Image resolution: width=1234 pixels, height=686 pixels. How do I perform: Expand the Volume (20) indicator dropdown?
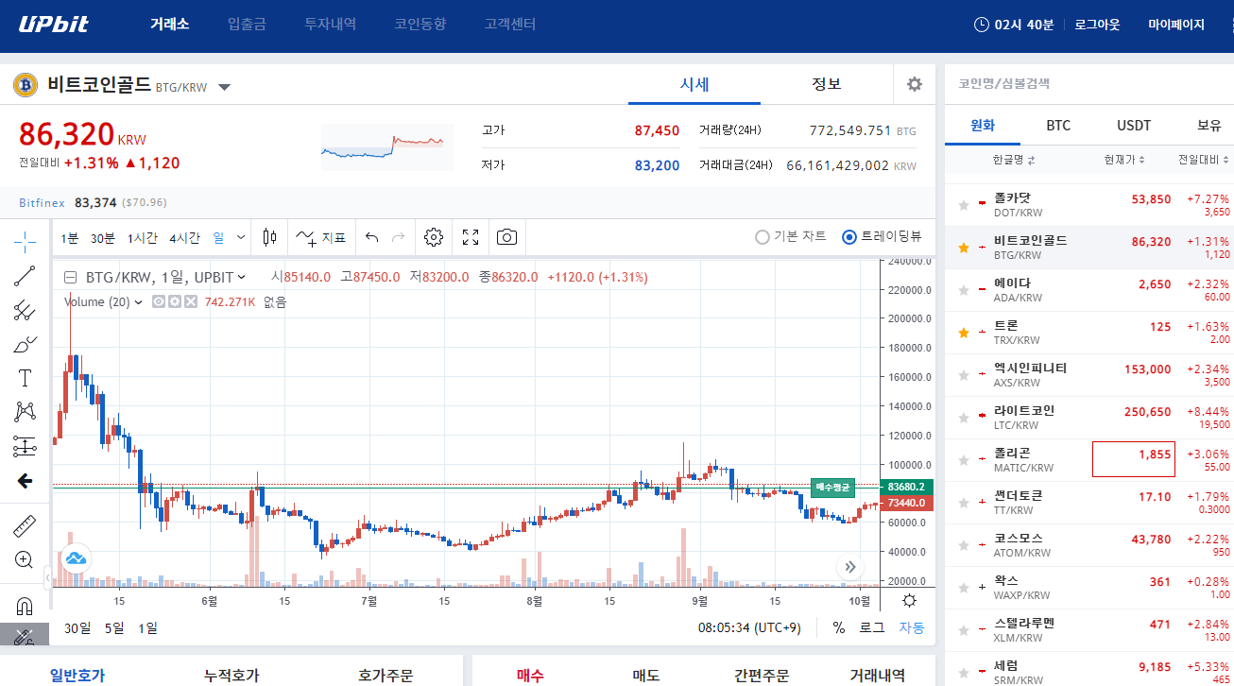(139, 302)
